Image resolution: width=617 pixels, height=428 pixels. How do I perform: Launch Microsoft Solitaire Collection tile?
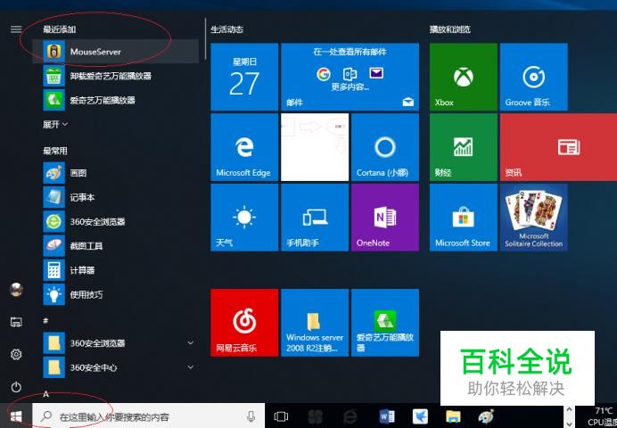point(533,218)
